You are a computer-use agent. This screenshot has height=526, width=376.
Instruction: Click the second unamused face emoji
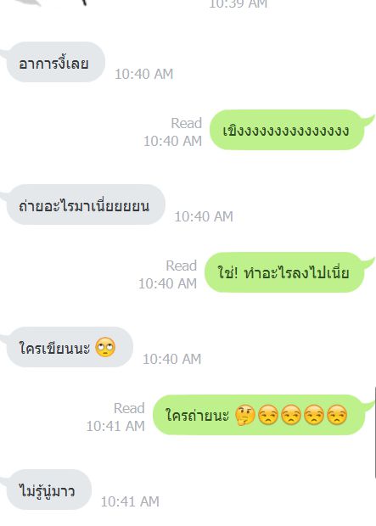291,415
